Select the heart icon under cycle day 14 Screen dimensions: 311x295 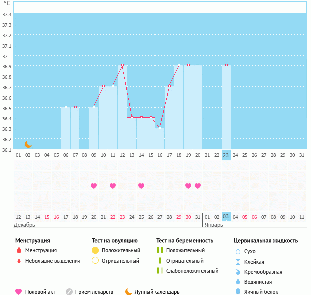pos(141,186)
